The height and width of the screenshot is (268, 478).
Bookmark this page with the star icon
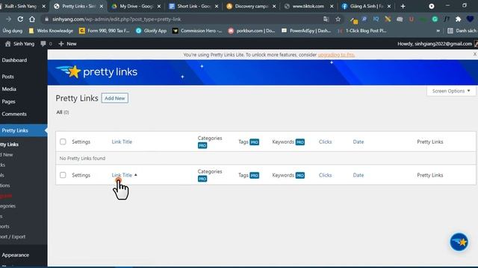[x=338, y=19]
